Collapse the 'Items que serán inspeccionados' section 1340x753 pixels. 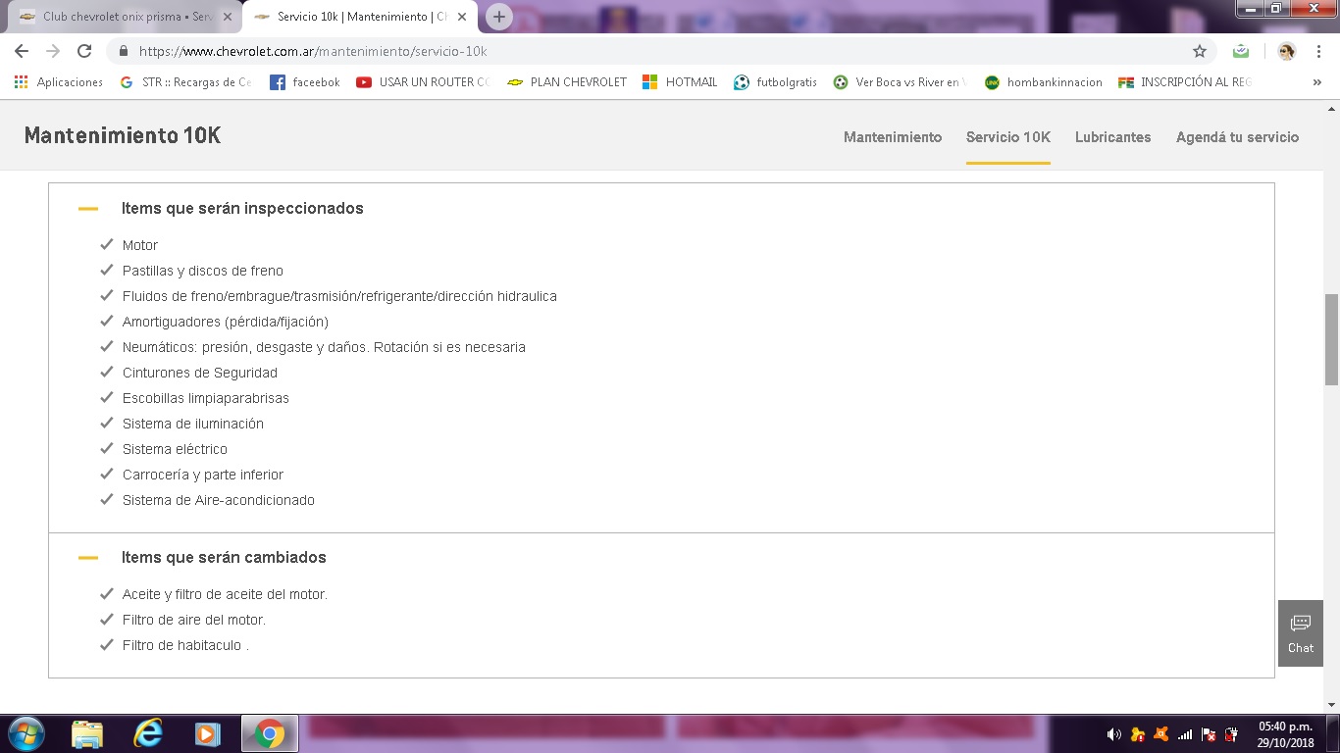pyautogui.click(x=88, y=209)
